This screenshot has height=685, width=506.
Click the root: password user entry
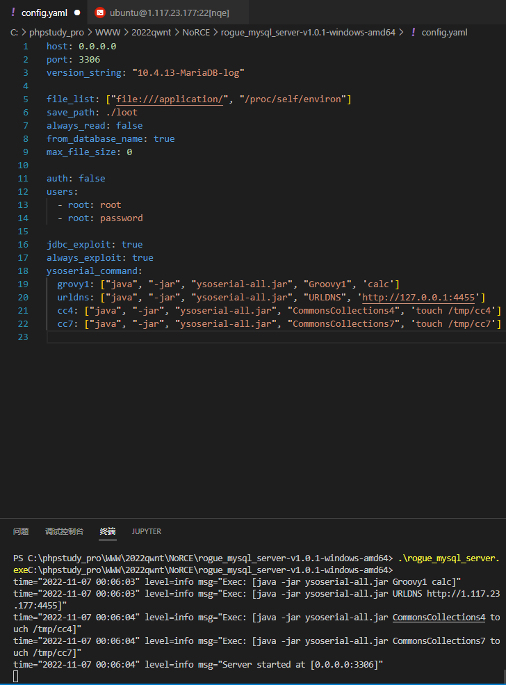(x=100, y=218)
